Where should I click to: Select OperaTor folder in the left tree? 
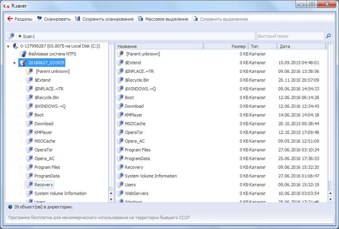coord(44,150)
